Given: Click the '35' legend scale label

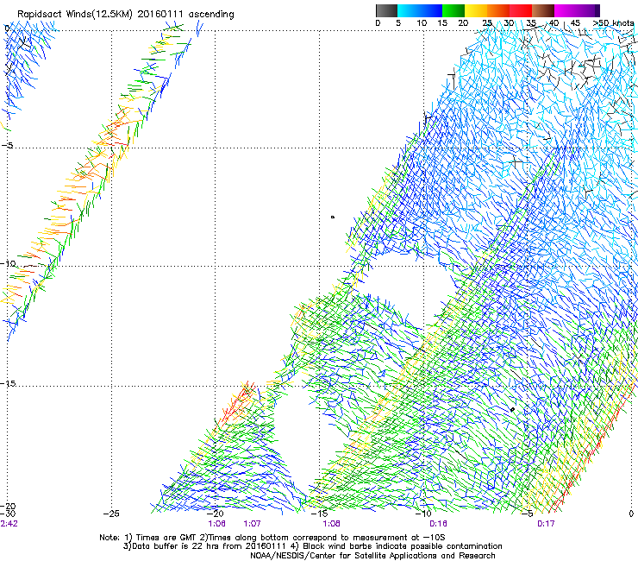Looking at the screenshot, I should 531,23.
